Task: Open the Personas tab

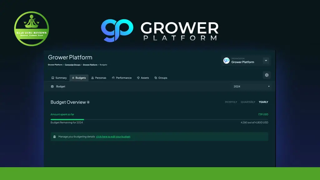Action: [x=99, y=78]
